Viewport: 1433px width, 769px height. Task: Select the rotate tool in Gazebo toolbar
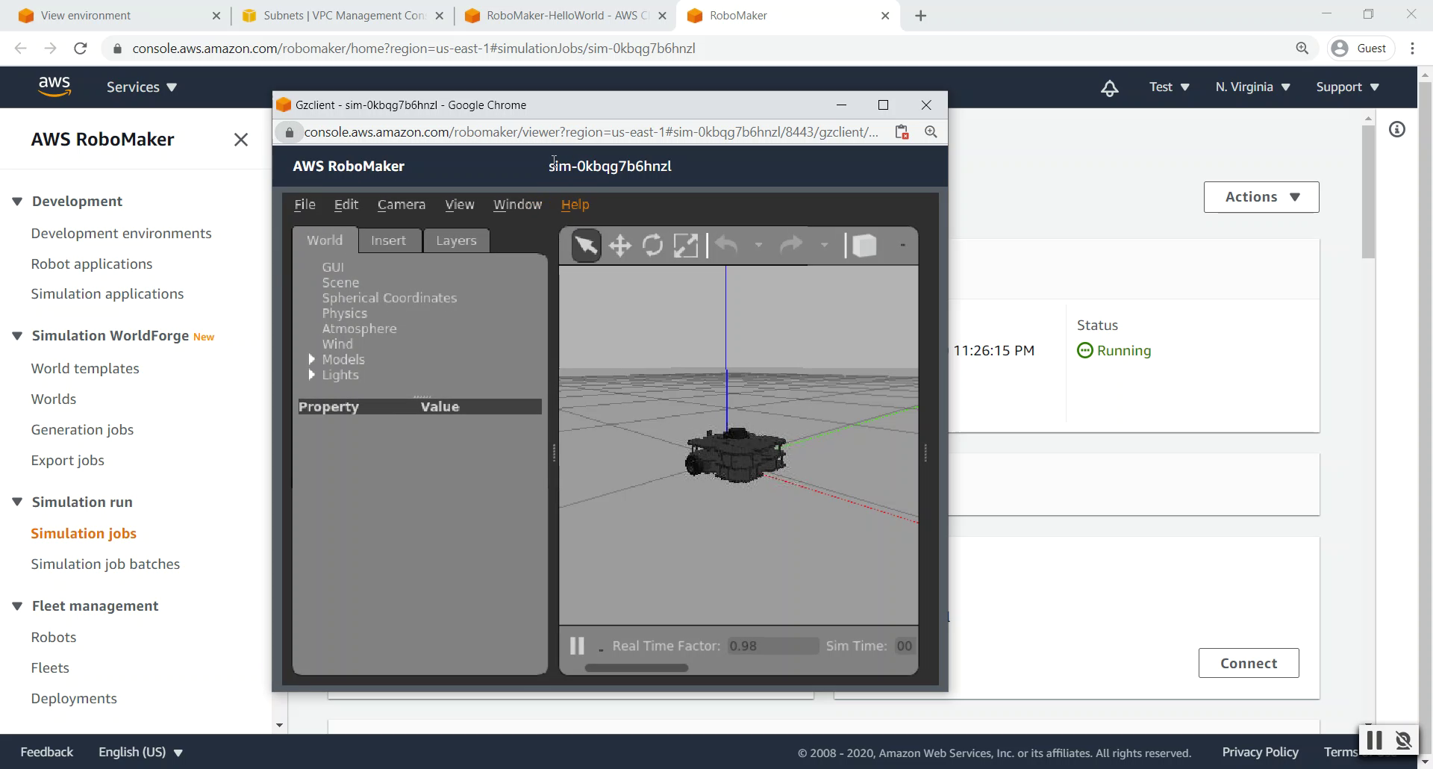point(653,246)
